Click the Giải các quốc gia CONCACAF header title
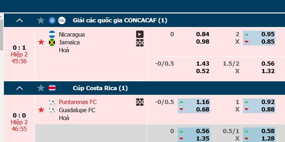This screenshot has height=142, width=285. click(x=120, y=21)
